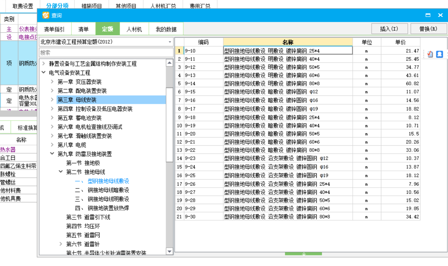Image resolution: width=448 pixels, height=266 pixels.
Task: Open the quota library dropdown 北京市建设工程预算定额(2012)
Action: [x=106, y=42]
